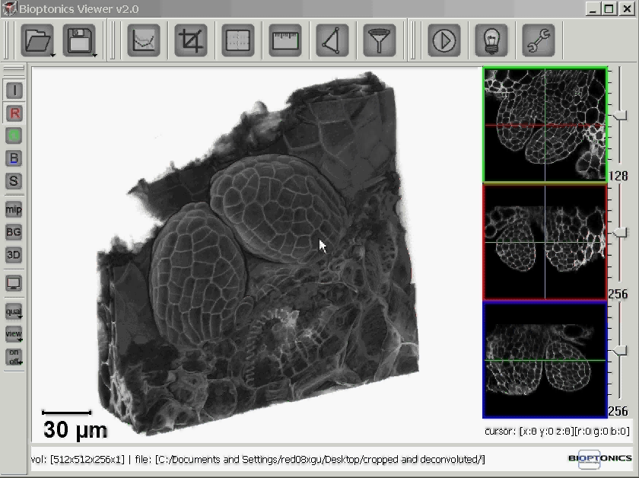Select the angle measurement triangle tool
The image size is (639, 478).
pos(332,40)
